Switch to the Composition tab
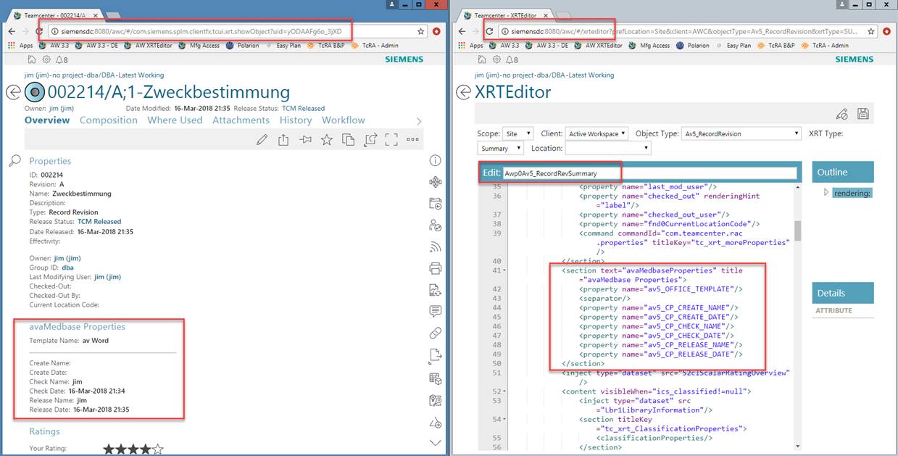This screenshot has height=456, width=898. [108, 120]
